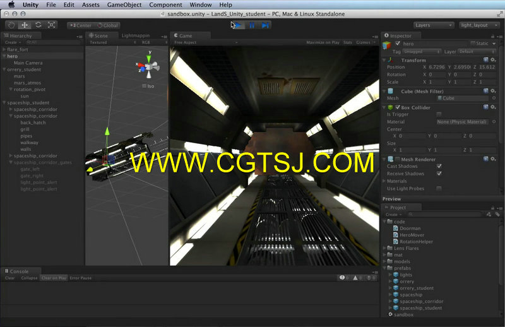The width and height of the screenshot is (505, 327).
Task: Switch to the Lightmapping tab
Action: click(x=136, y=35)
